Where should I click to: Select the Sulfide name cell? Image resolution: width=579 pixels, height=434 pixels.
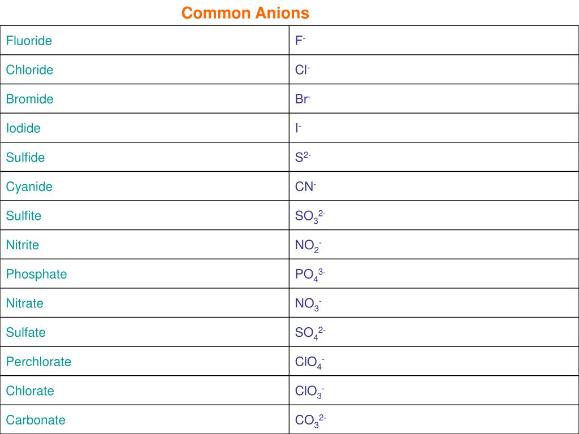(x=144, y=157)
